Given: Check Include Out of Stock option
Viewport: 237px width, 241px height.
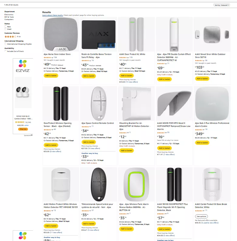Looking at the screenshot, I should click(5, 51).
